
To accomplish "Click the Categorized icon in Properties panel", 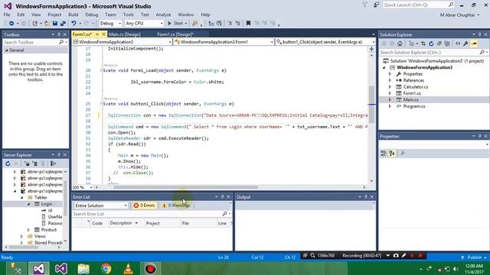I will (x=384, y=154).
